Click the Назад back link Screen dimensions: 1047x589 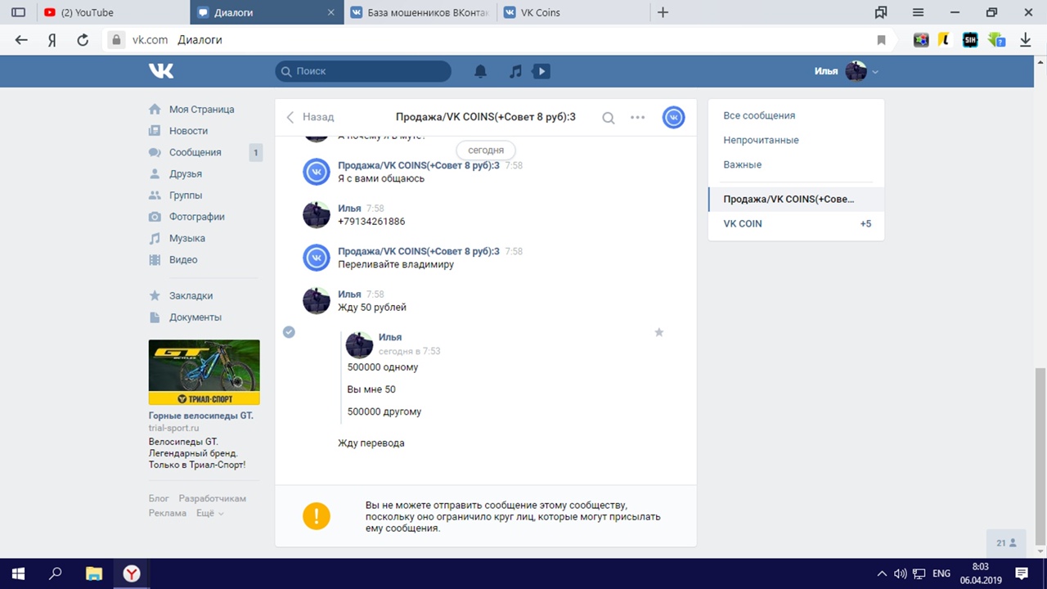311,117
